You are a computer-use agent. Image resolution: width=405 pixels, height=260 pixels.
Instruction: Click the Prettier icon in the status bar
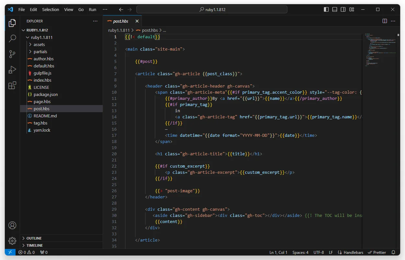point(377,252)
